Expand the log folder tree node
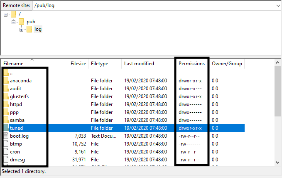This screenshot has width=282, height=178. 21,30
